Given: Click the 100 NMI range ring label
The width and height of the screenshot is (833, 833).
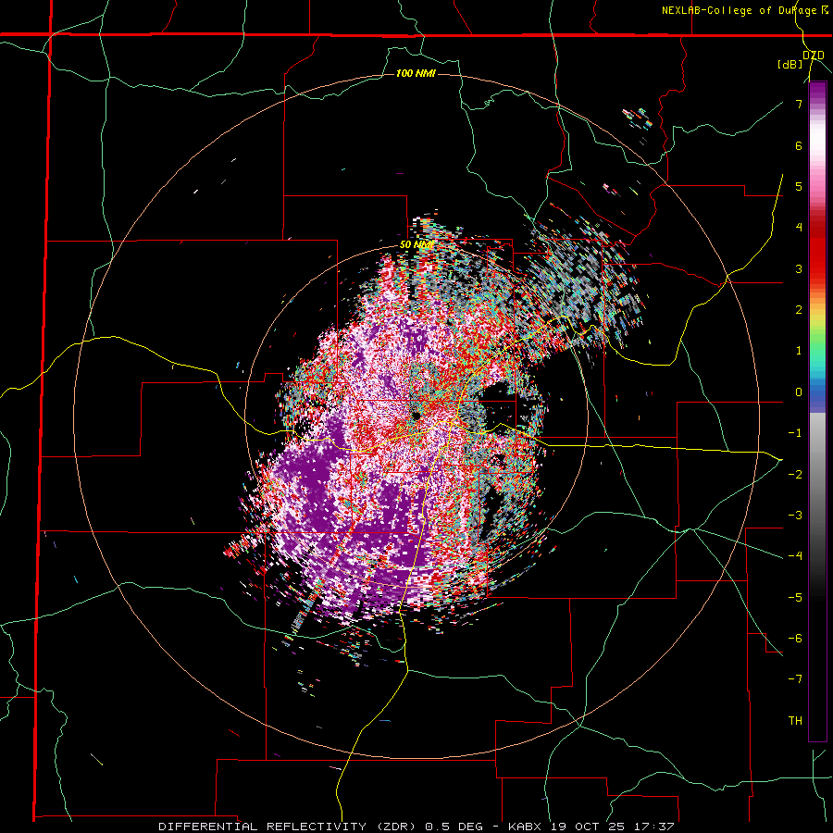Looking at the screenshot, I should tap(416, 73).
